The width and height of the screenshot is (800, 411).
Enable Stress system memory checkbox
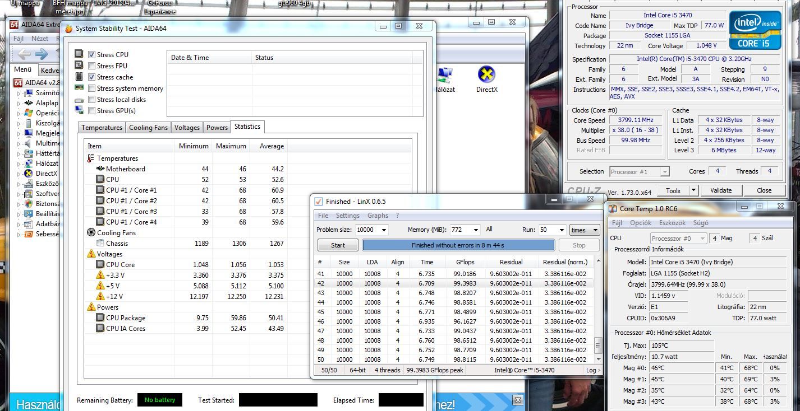pos(92,88)
